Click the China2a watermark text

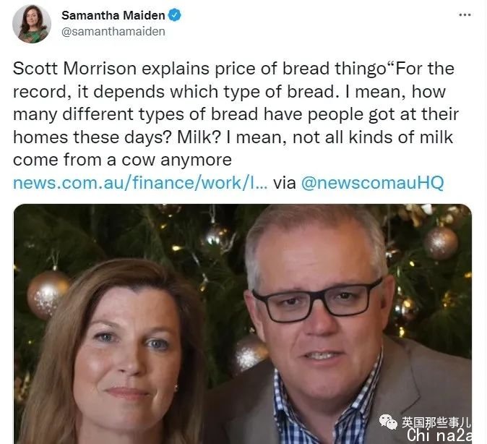click(439, 435)
